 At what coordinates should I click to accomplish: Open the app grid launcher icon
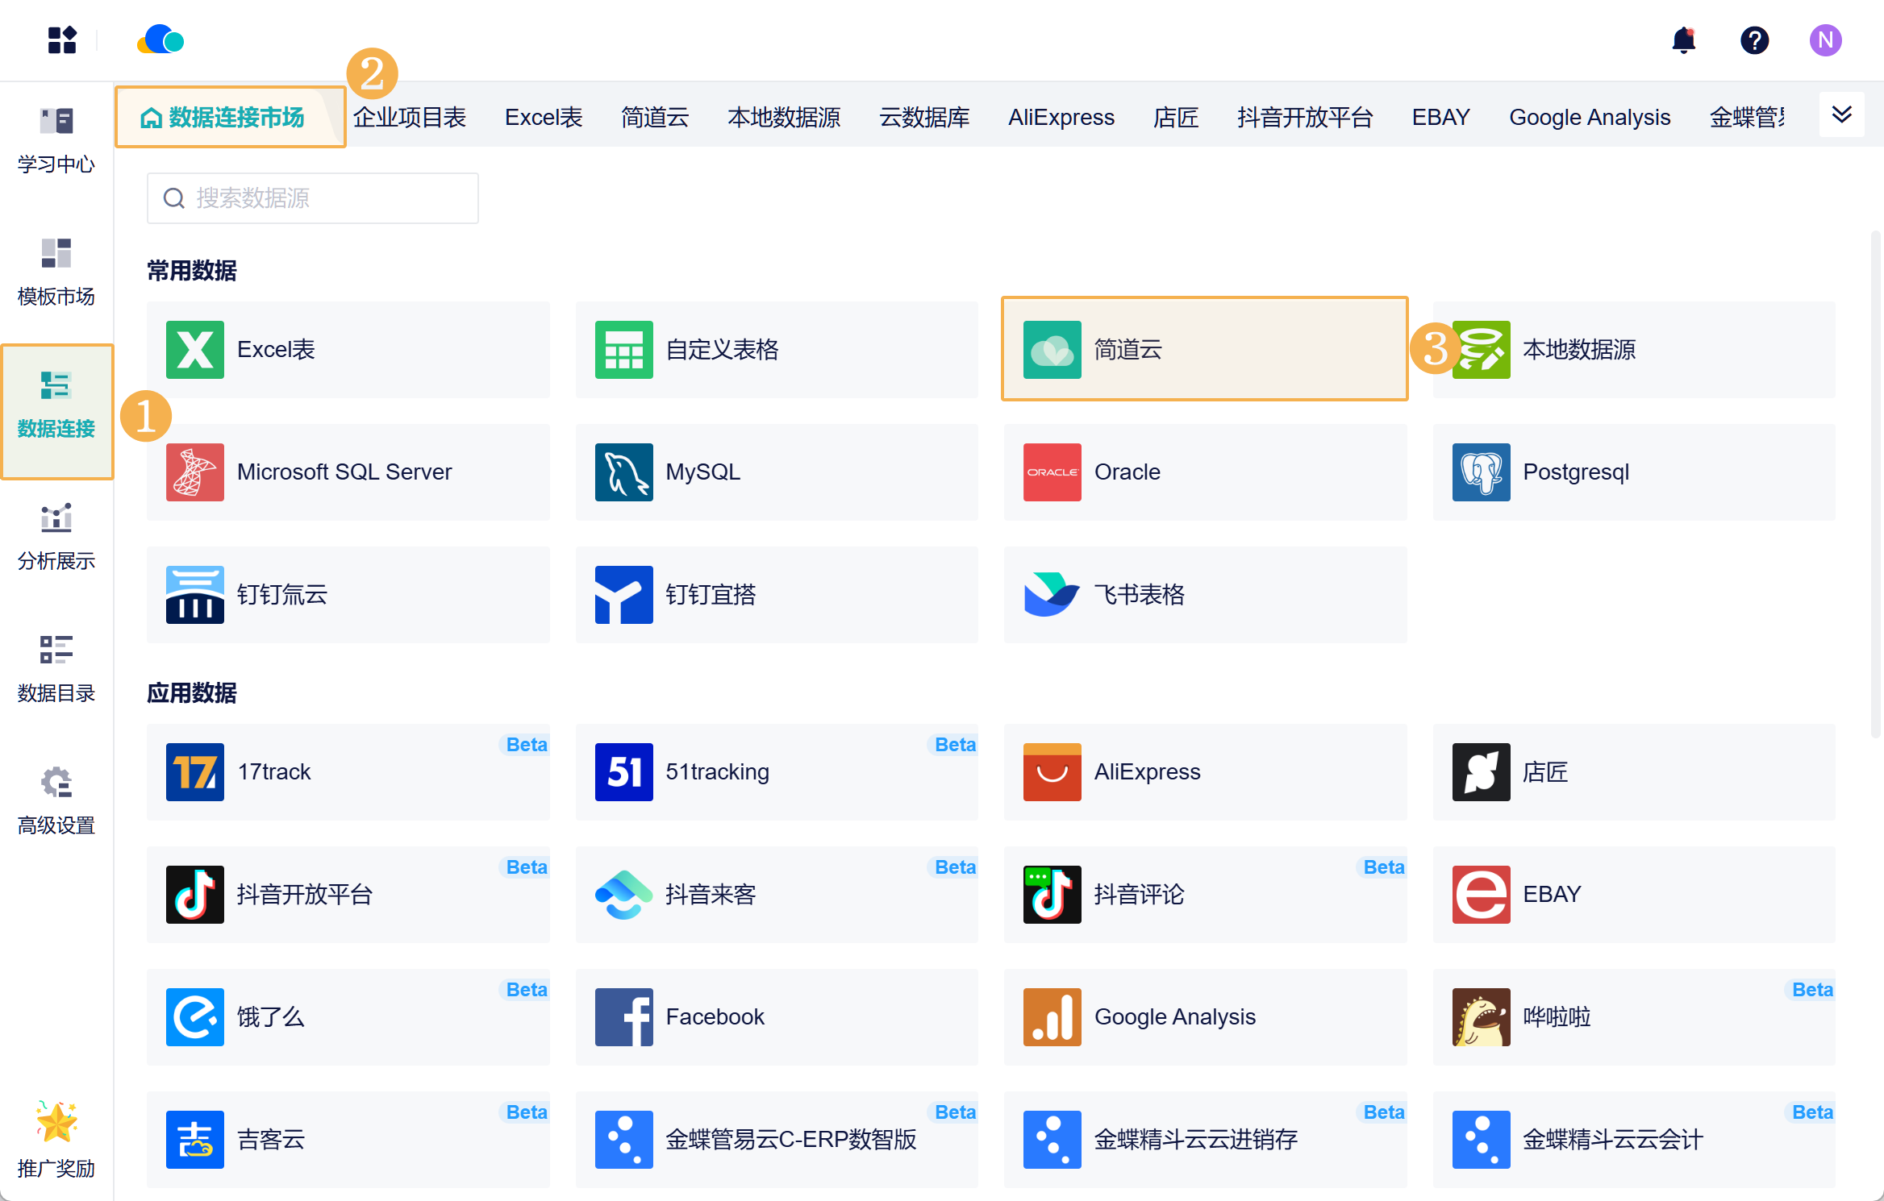(x=61, y=40)
